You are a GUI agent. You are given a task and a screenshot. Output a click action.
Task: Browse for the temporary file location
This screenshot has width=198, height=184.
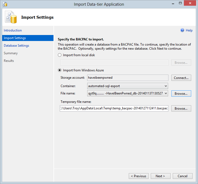click(x=181, y=109)
